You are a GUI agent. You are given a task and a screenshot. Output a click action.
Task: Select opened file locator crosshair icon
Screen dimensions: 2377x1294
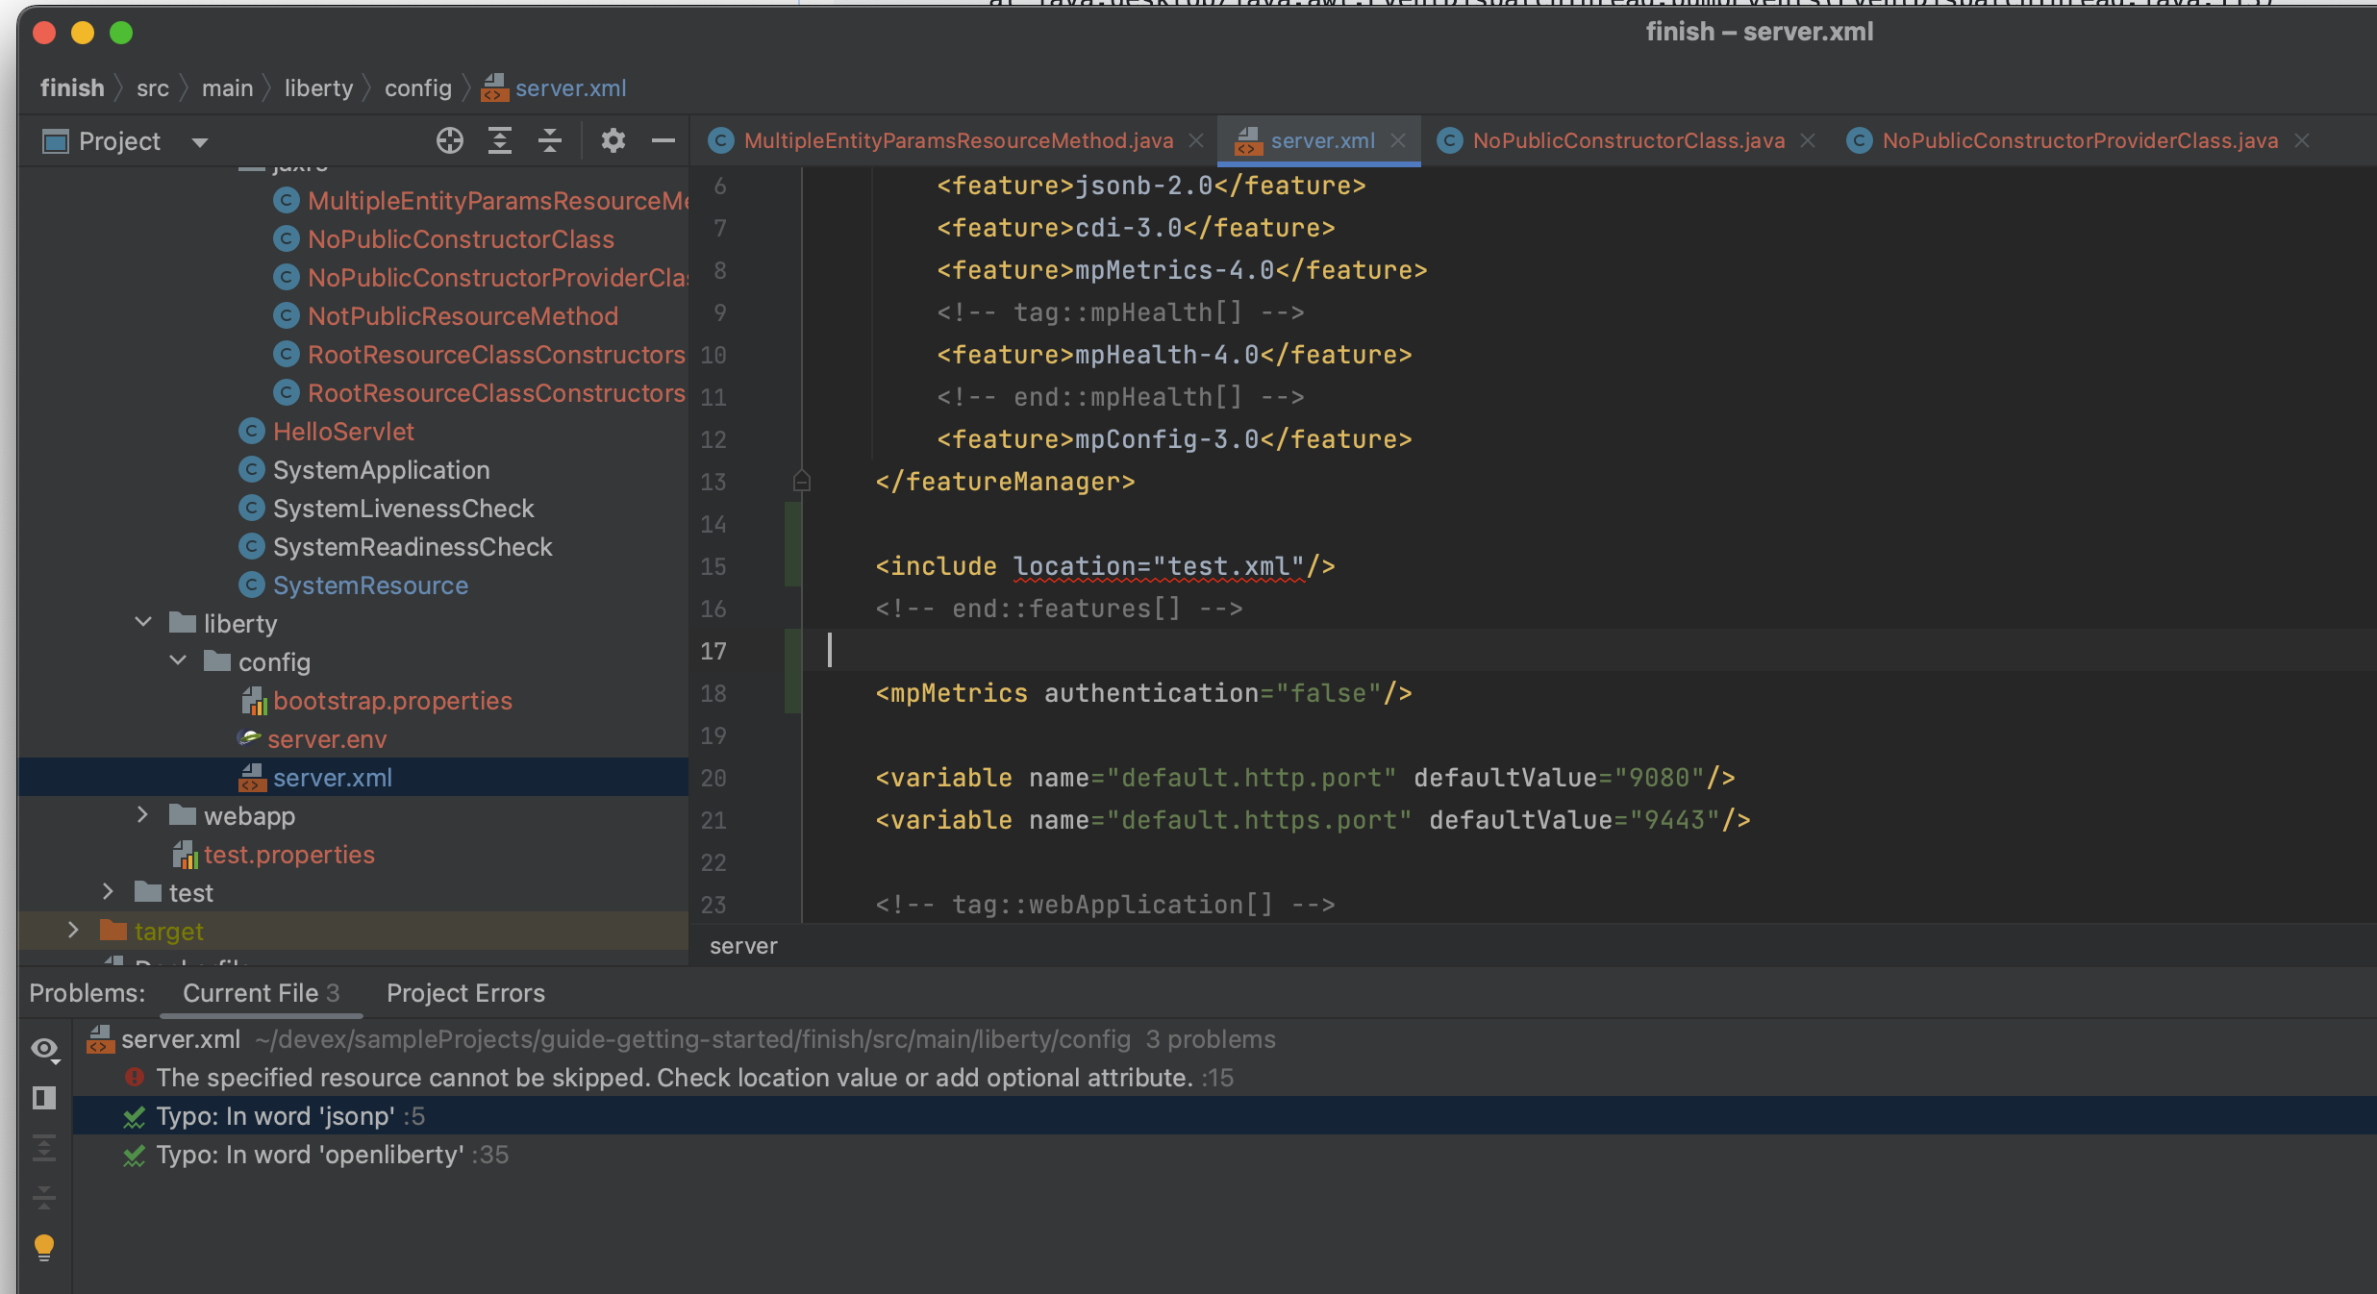tap(449, 141)
